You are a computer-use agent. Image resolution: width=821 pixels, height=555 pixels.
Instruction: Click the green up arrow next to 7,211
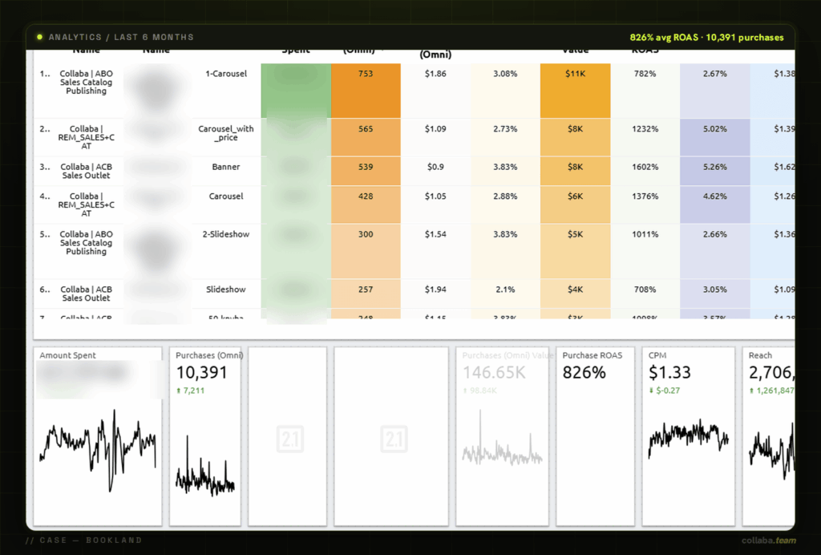coord(179,391)
